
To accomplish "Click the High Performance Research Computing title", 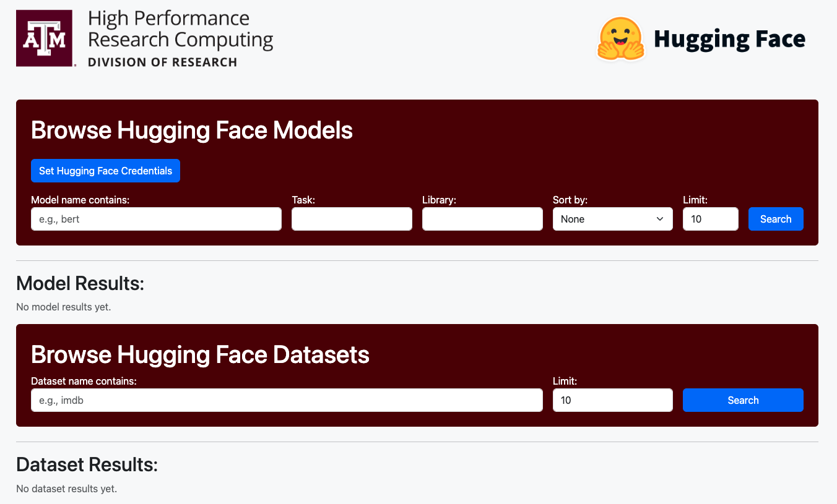I will click(180, 29).
